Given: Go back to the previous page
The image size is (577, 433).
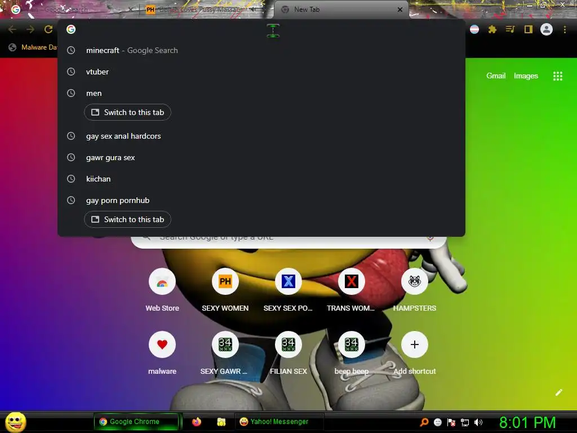Looking at the screenshot, I should pyautogui.click(x=12, y=29).
